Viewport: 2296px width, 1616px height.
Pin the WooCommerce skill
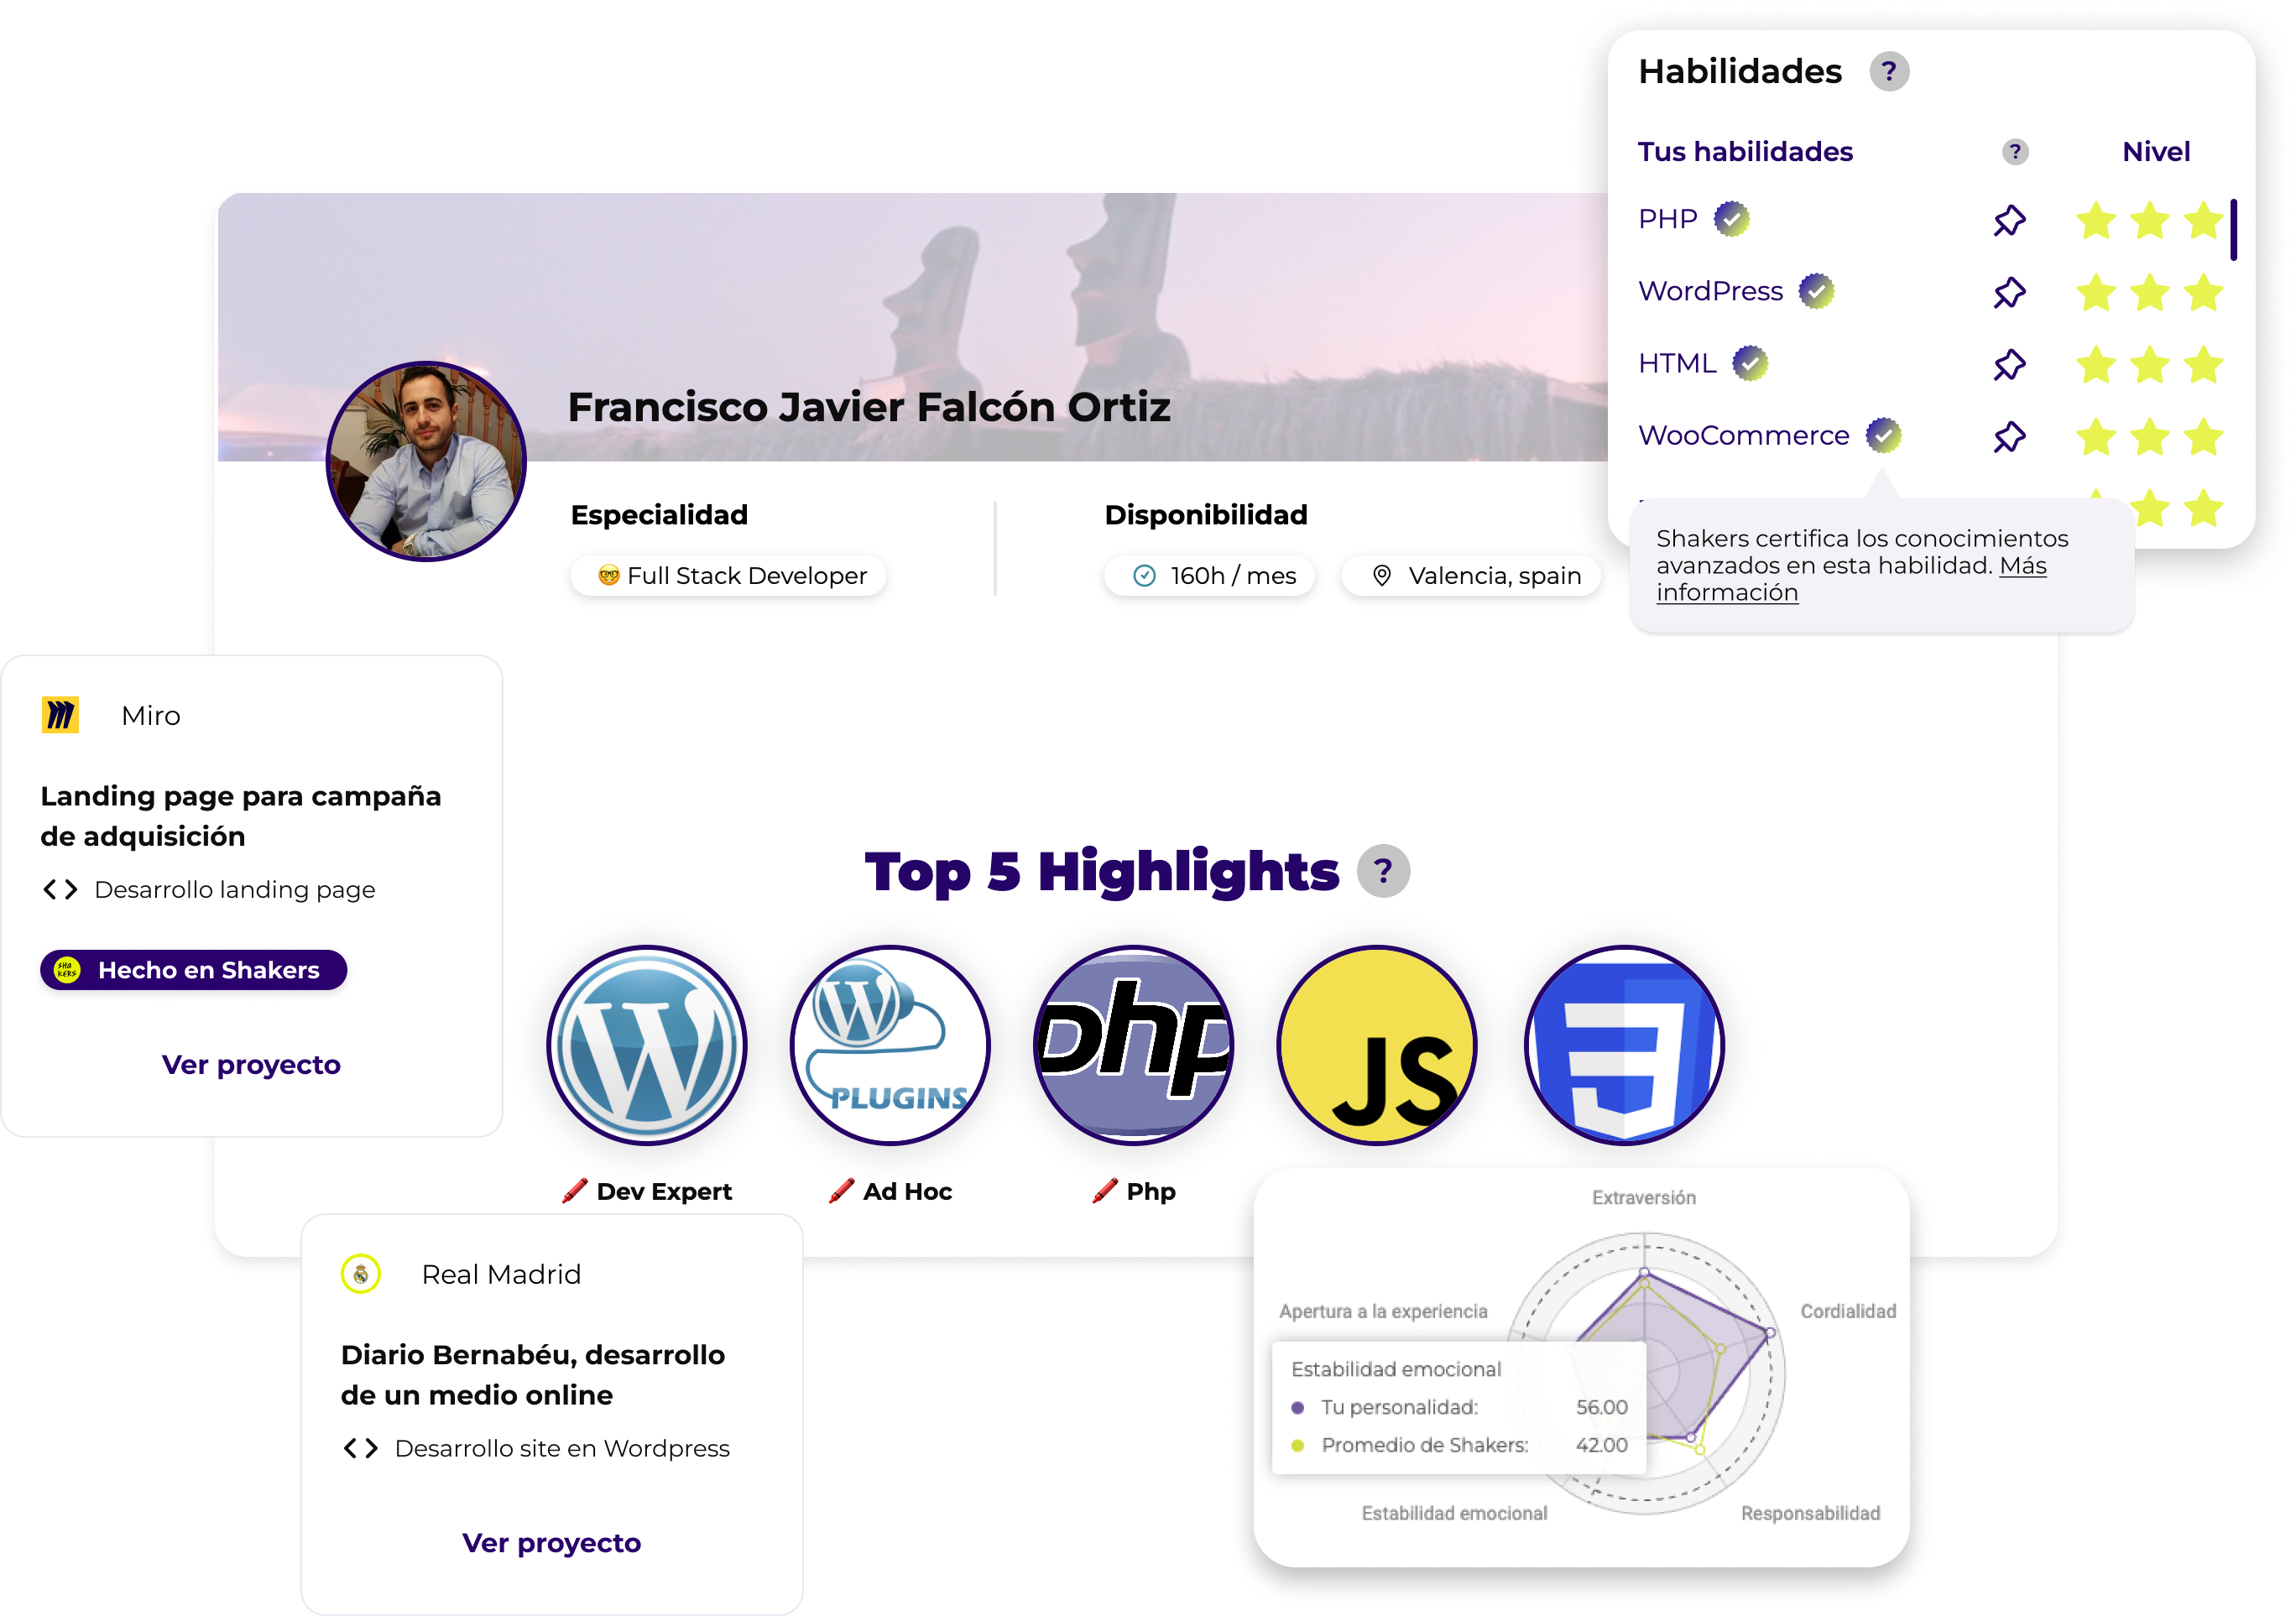(2008, 436)
